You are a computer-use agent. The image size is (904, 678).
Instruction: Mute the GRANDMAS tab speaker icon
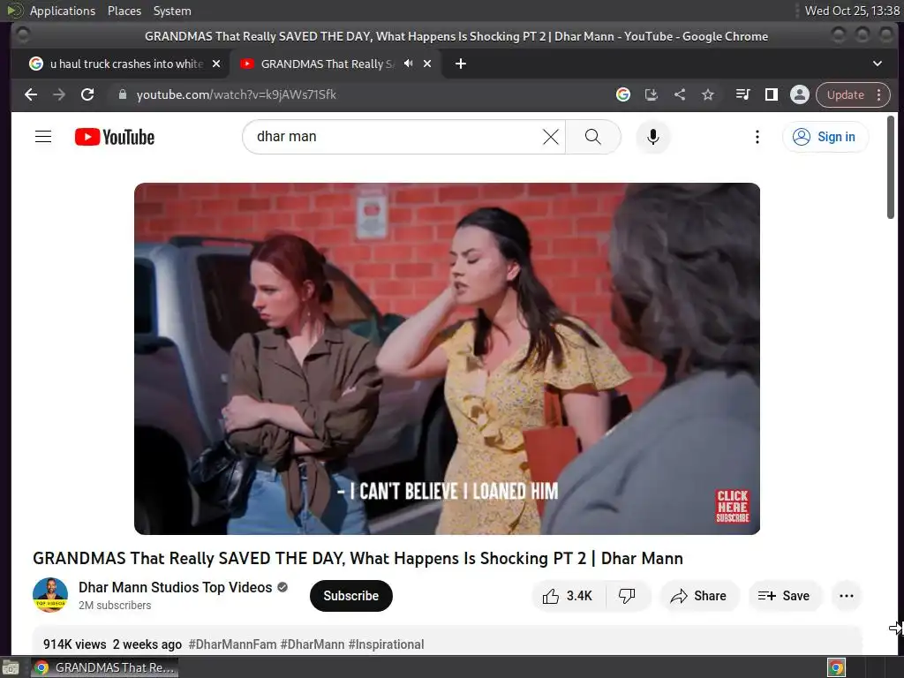click(408, 64)
